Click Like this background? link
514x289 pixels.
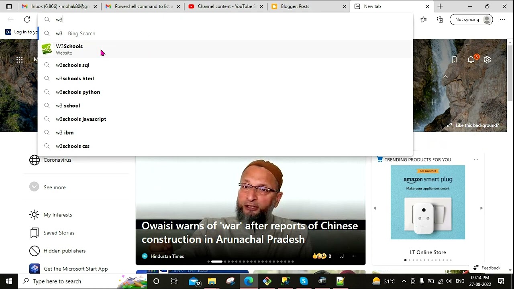[x=473, y=125]
